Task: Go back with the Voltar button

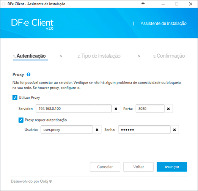Action: (138, 167)
